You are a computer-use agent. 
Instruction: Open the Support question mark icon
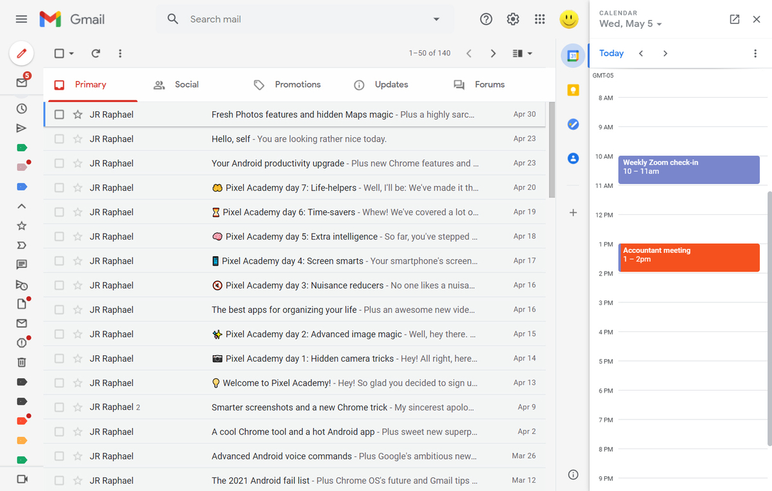click(486, 19)
